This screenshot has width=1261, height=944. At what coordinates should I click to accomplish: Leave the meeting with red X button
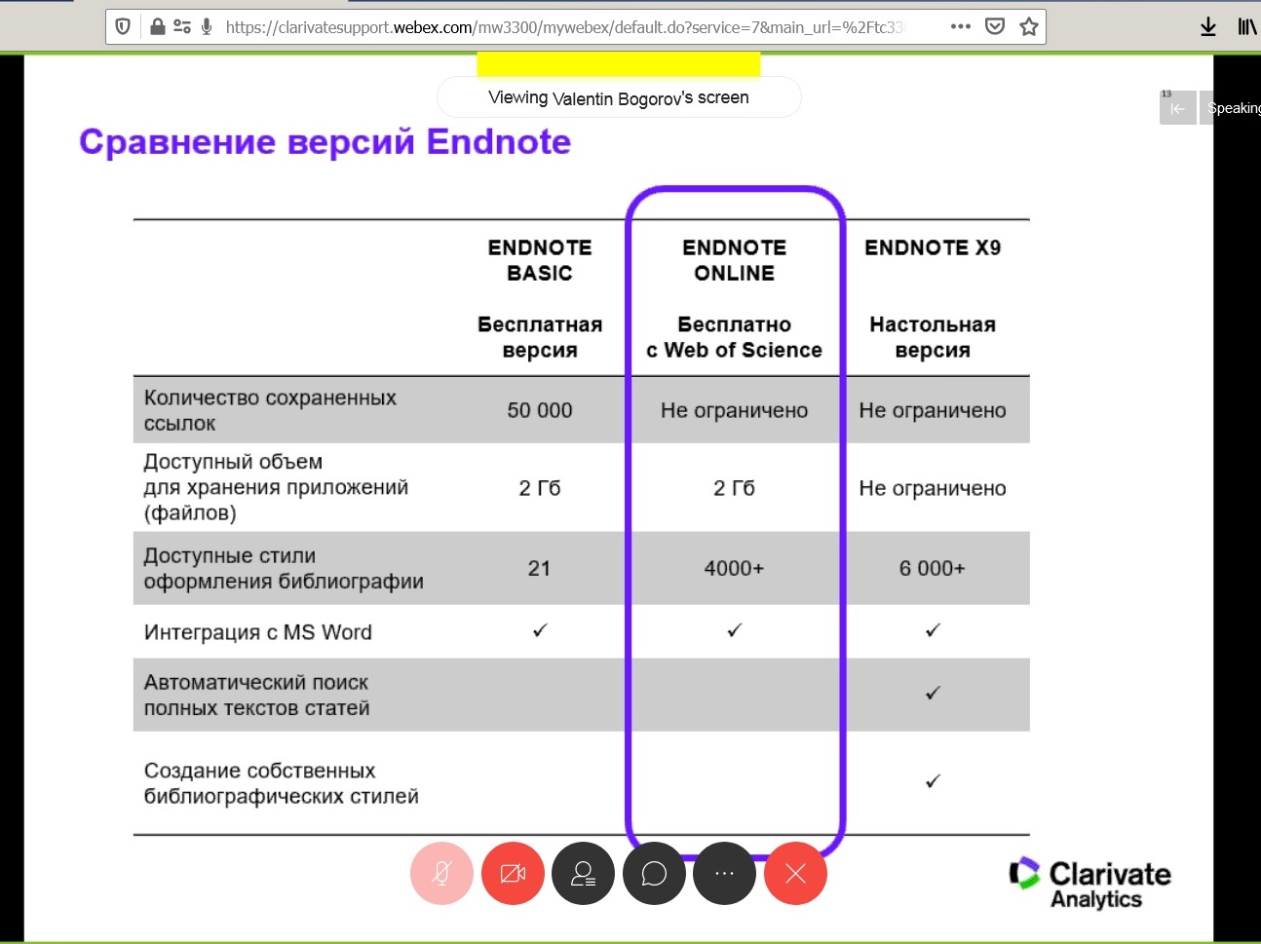795,873
